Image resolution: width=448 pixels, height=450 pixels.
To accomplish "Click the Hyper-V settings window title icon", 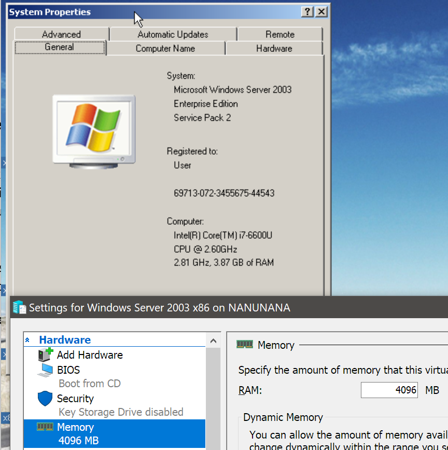I will [x=20, y=307].
